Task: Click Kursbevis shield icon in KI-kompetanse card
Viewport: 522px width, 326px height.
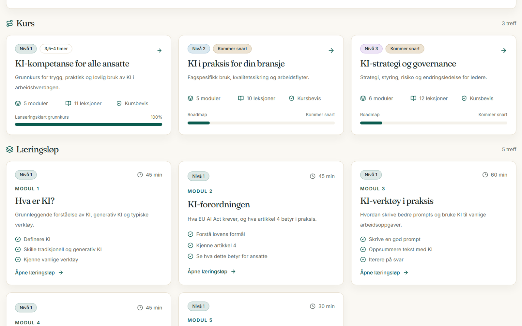Action: pyautogui.click(x=119, y=103)
